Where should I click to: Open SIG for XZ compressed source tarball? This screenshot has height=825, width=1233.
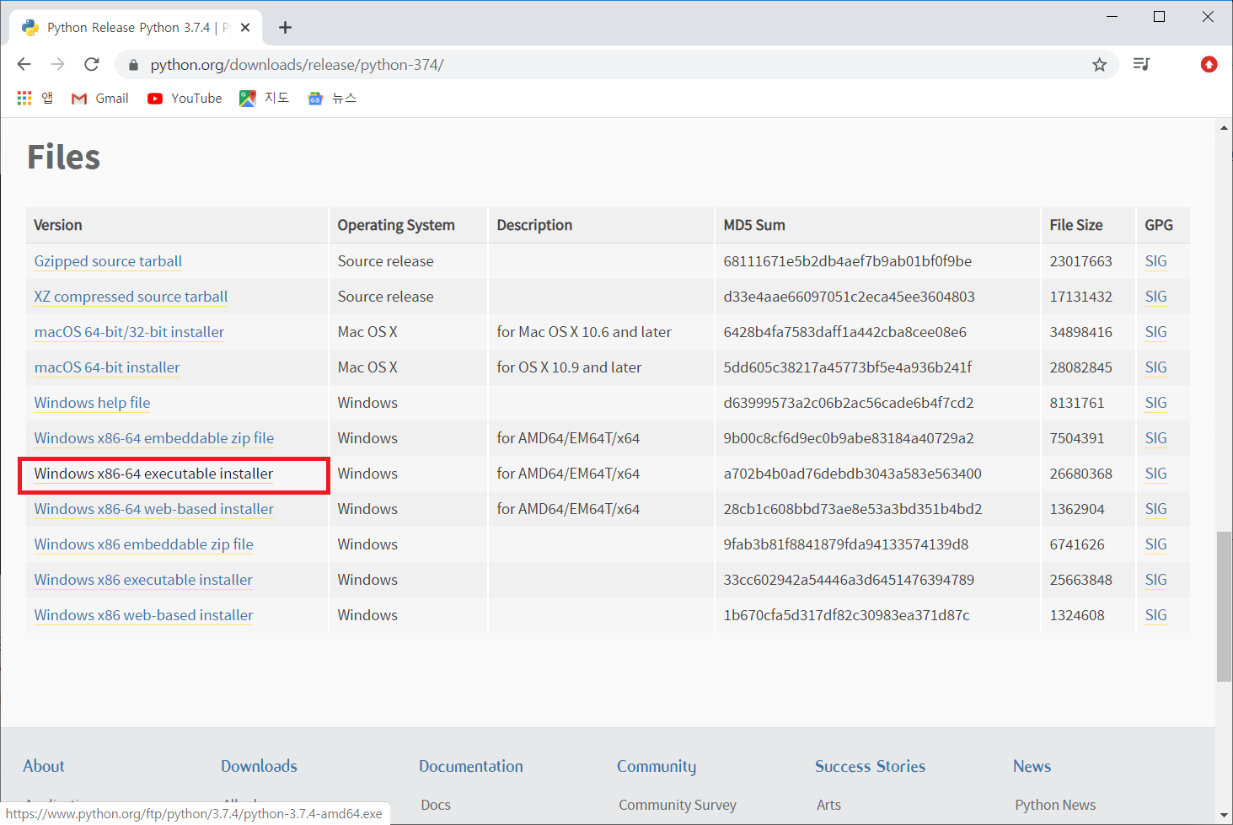(1156, 297)
